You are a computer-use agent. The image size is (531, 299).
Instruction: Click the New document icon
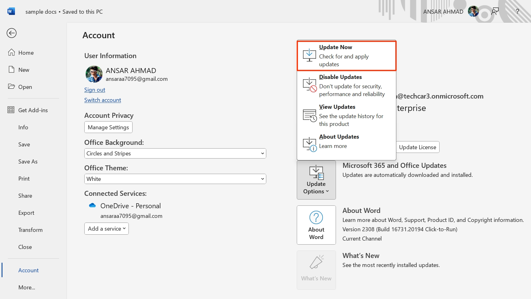[12, 70]
